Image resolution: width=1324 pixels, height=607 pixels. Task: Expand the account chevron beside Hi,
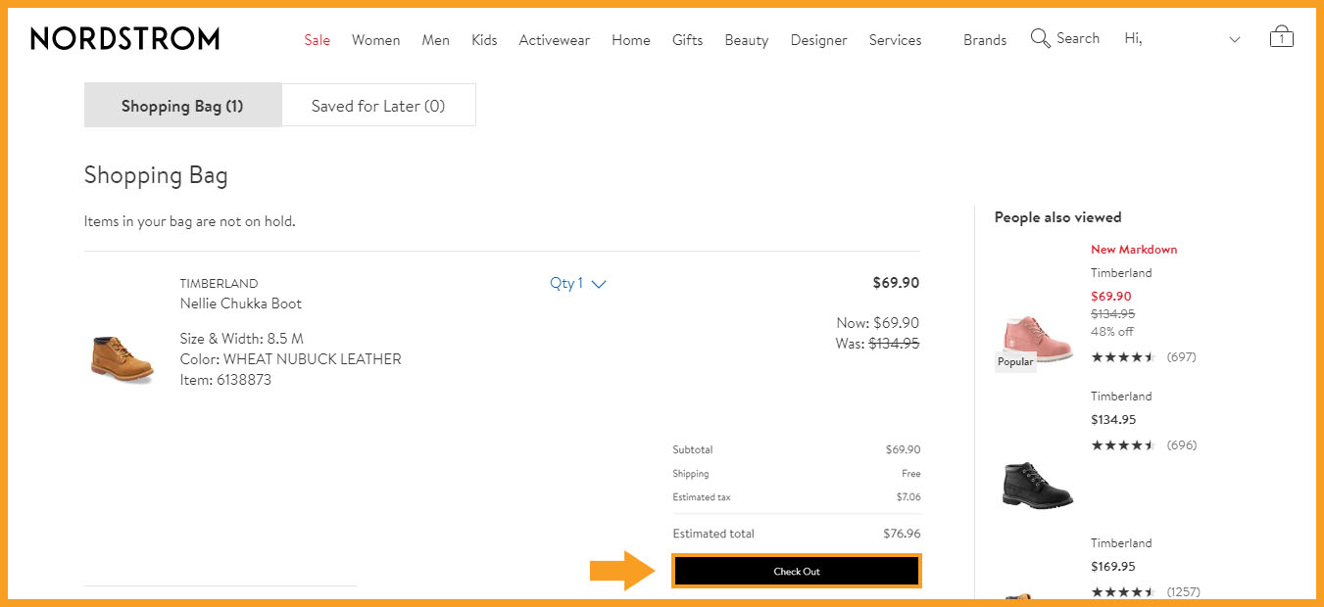pos(1235,40)
